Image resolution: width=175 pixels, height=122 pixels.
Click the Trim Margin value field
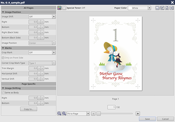point(33,68)
